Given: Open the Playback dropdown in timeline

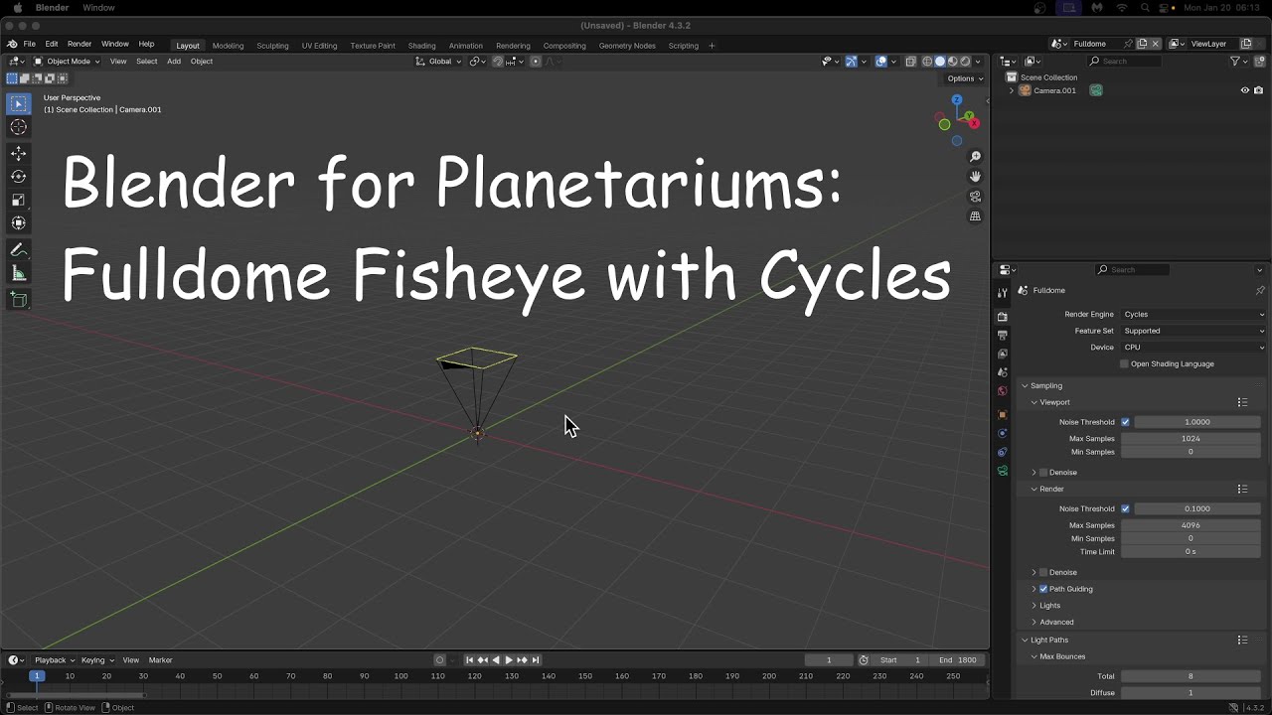Looking at the screenshot, I should [55, 660].
